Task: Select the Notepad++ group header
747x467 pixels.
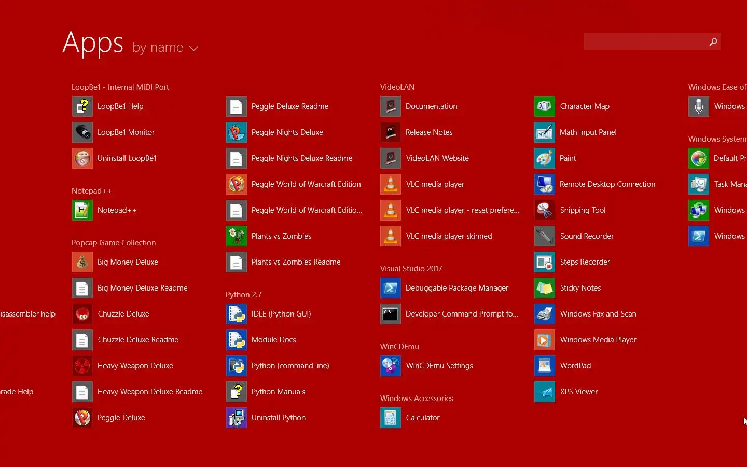Action: click(92, 191)
